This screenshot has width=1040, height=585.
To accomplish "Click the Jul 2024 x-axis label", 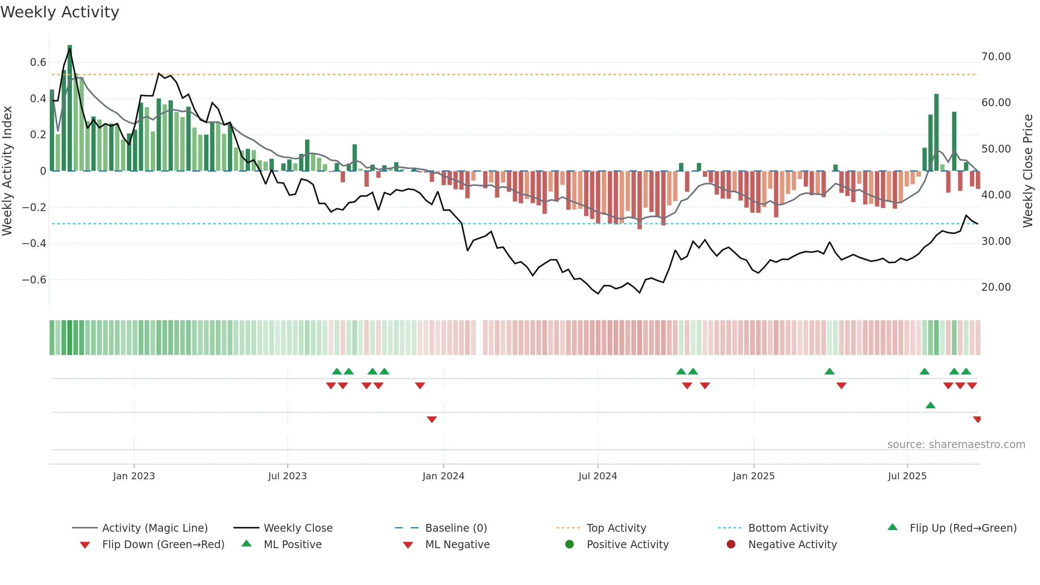I will coord(598,476).
